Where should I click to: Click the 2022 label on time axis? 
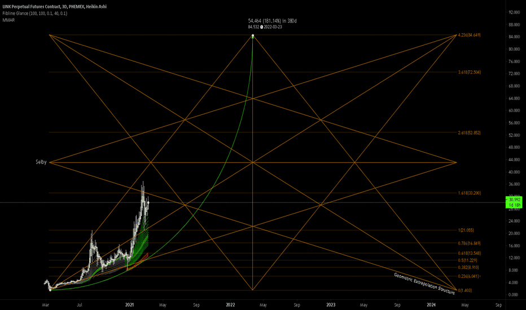click(230, 305)
